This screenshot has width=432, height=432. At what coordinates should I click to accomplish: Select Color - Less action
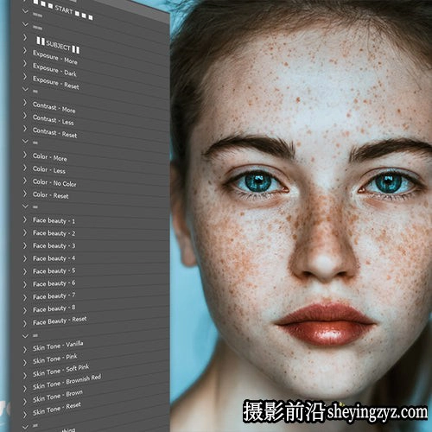[49, 169]
